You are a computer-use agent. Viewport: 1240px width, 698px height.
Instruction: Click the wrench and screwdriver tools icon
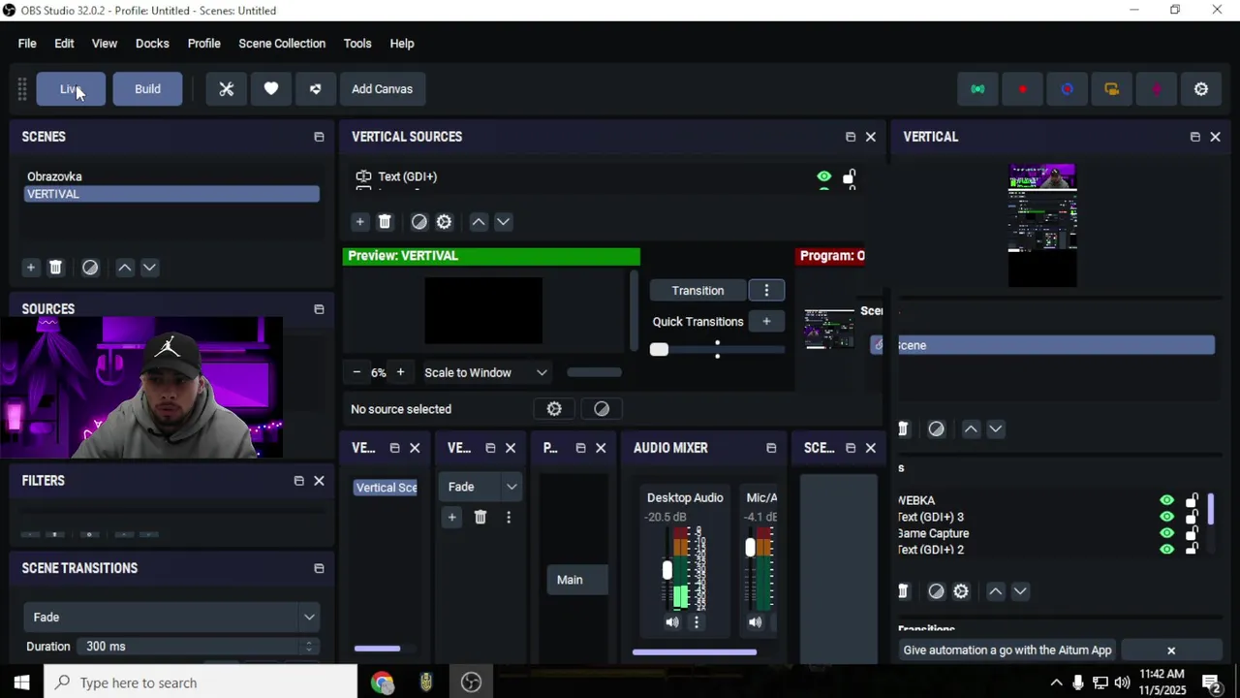tap(227, 89)
